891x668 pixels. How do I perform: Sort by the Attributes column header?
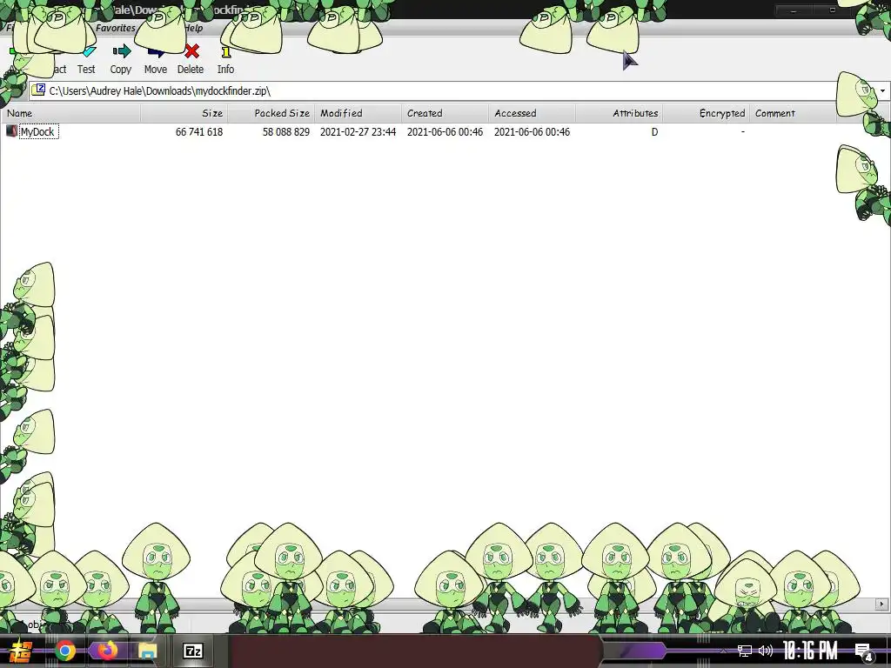click(619, 113)
